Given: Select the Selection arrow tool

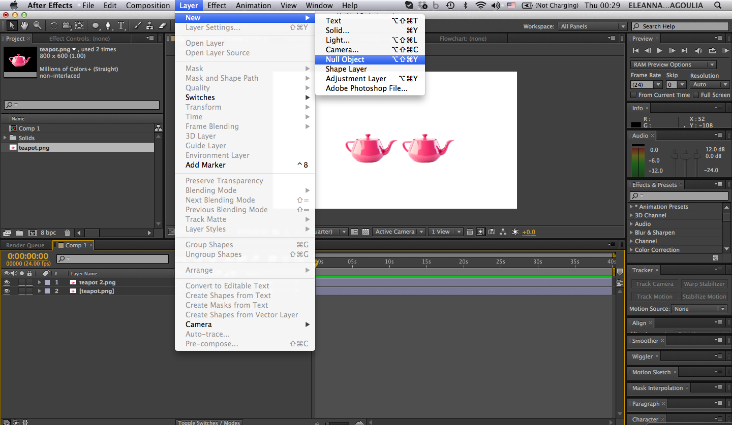Looking at the screenshot, I should [12, 25].
